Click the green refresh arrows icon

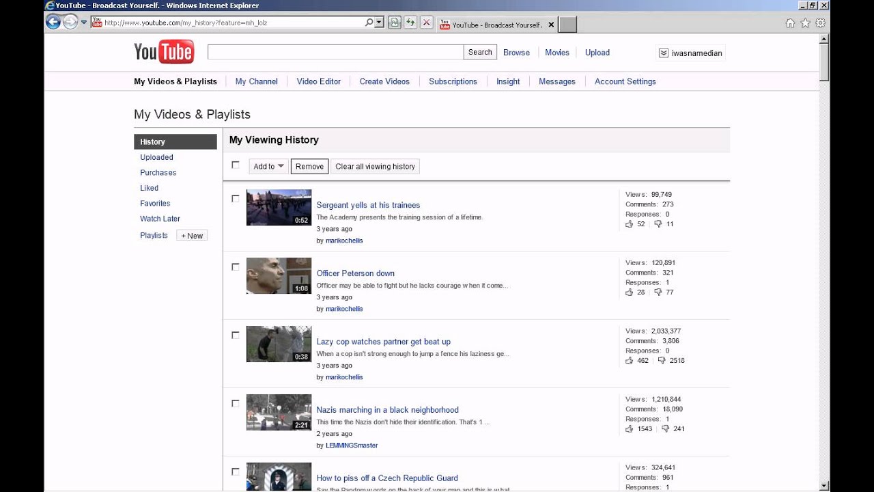point(410,23)
